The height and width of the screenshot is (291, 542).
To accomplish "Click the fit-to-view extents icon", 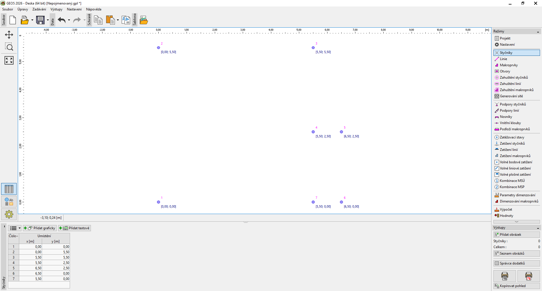I will (x=9, y=60).
